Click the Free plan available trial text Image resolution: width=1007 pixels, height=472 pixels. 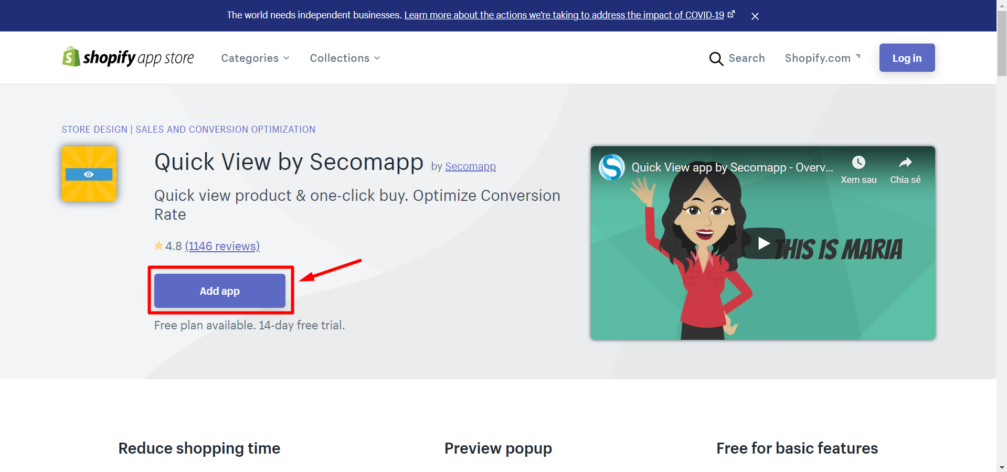[x=249, y=325]
